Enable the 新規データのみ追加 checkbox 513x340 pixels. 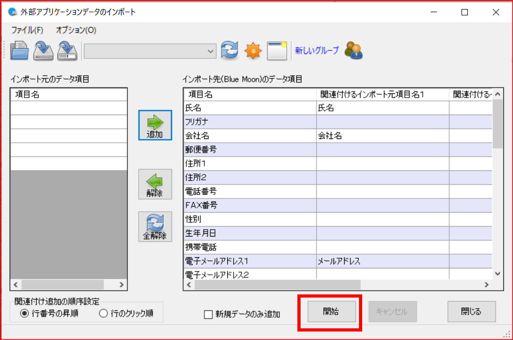[209, 315]
